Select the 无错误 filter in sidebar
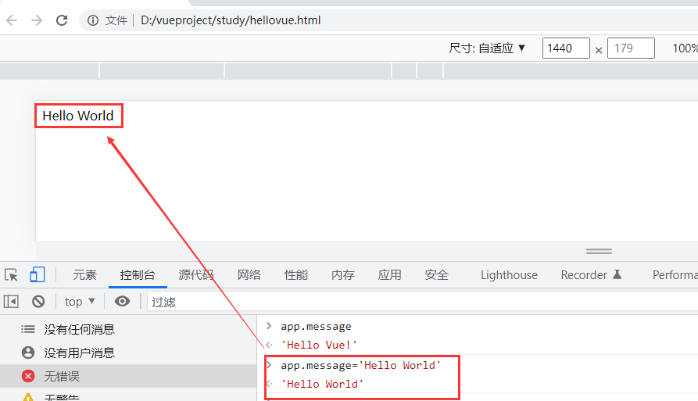Screen dimensions: 698x401 click(61, 377)
